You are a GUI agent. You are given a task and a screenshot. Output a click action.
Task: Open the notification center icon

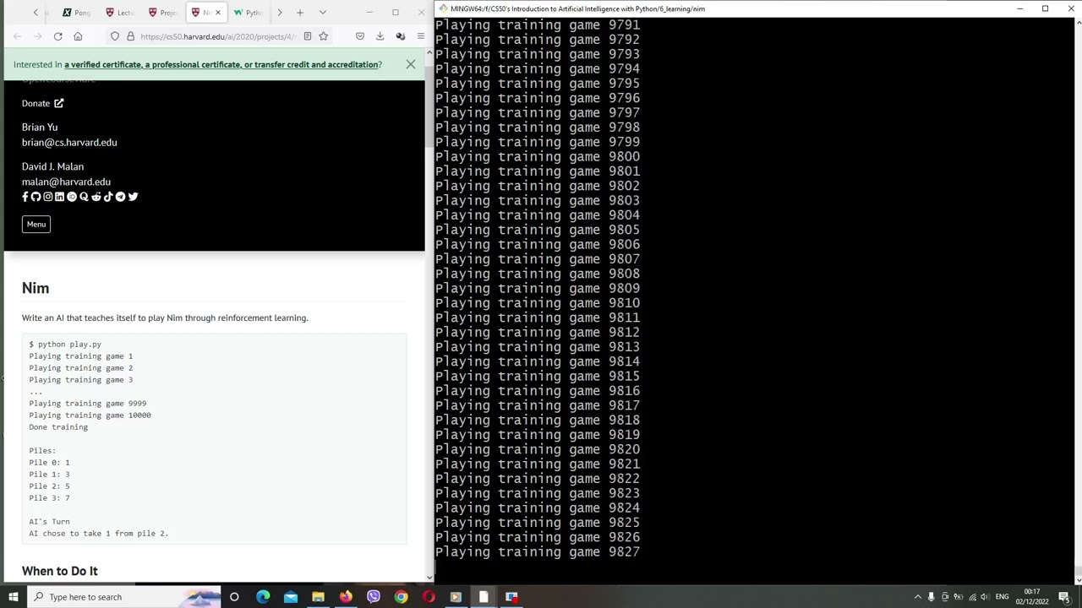point(1063,597)
